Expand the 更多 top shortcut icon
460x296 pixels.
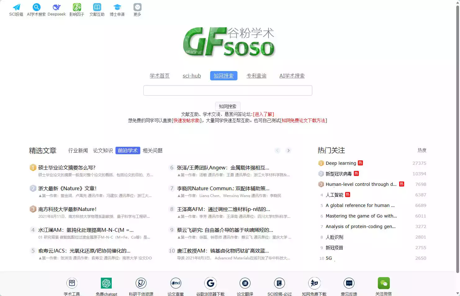pyautogui.click(x=137, y=7)
